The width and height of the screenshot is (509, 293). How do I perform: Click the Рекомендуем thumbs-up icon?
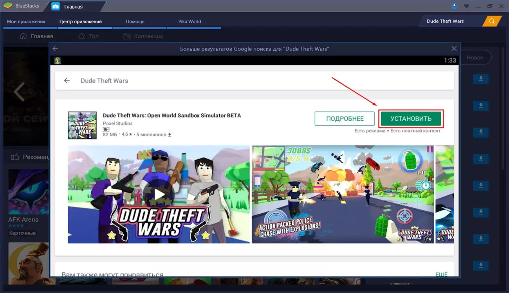click(x=15, y=157)
